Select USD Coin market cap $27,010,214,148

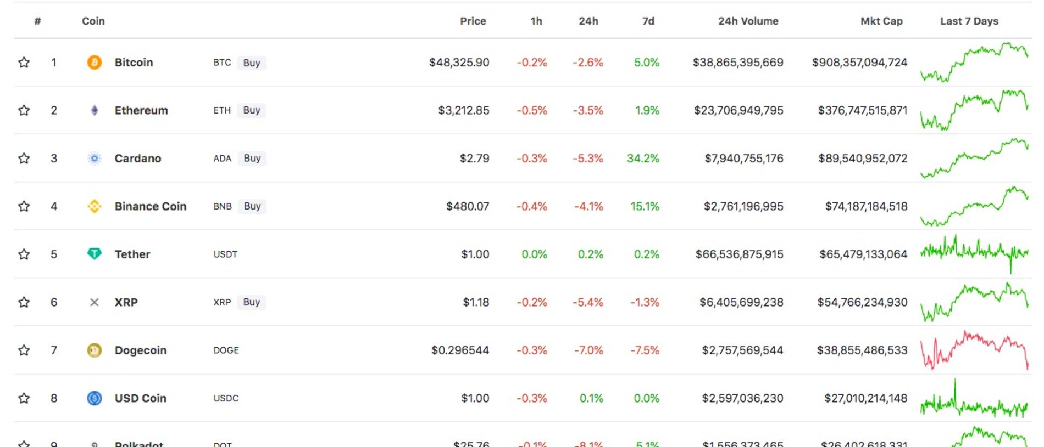[x=865, y=398]
